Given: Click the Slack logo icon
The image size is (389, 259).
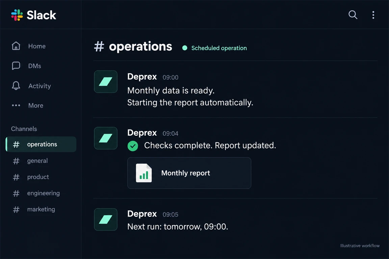Looking at the screenshot, I should point(17,15).
